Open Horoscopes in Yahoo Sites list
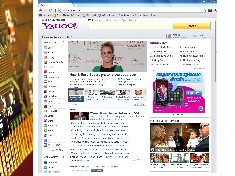This screenshot has height=176, width=235. point(52,77)
